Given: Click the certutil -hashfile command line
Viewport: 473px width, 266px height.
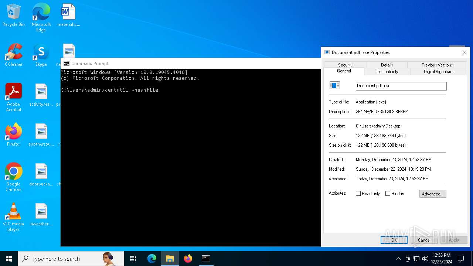Looking at the screenshot, I should pos(109,90).
